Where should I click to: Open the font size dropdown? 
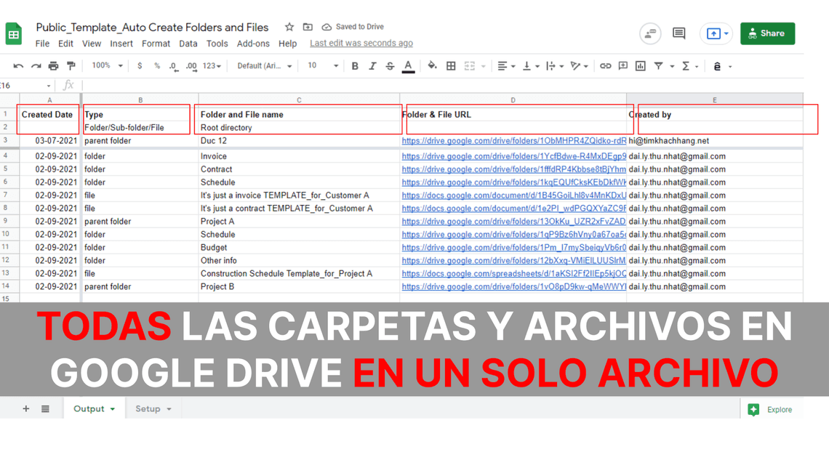[322, 66]
